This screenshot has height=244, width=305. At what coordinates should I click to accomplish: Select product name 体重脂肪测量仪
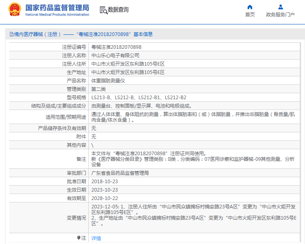108,80
